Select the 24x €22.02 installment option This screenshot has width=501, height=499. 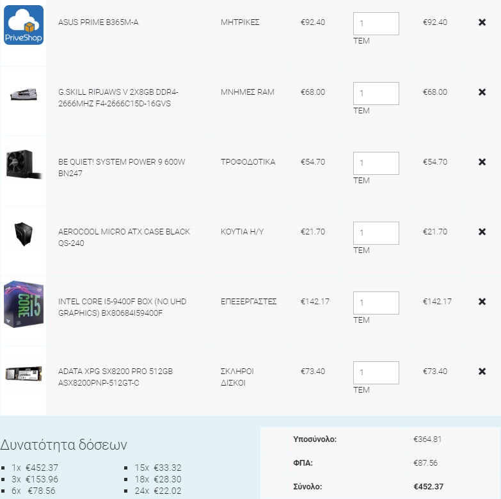pos(158,491)
